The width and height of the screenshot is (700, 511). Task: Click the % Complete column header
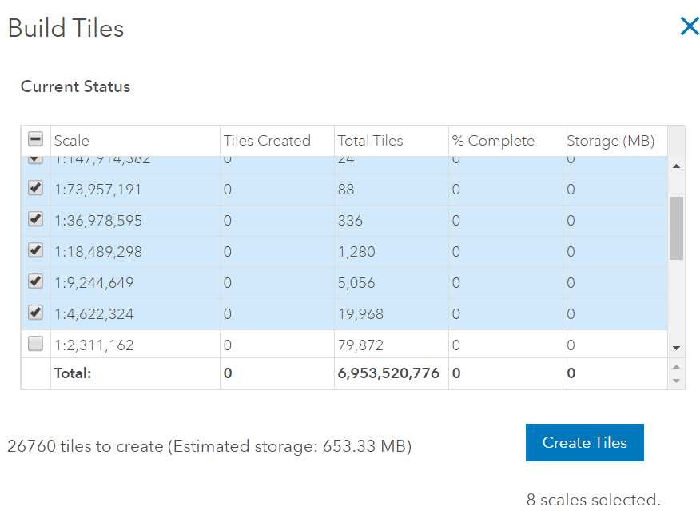click(493, 141)
